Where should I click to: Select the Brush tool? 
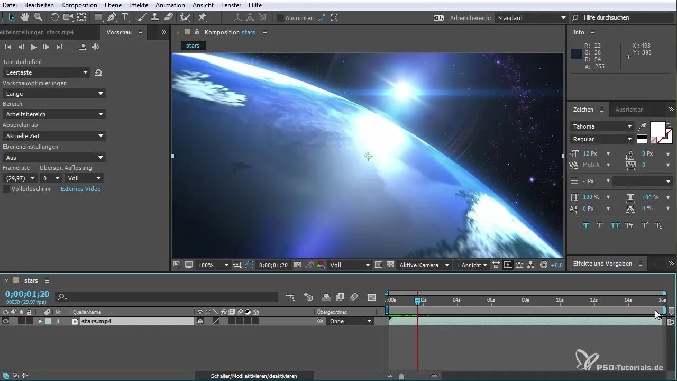(x=142, y=17)
